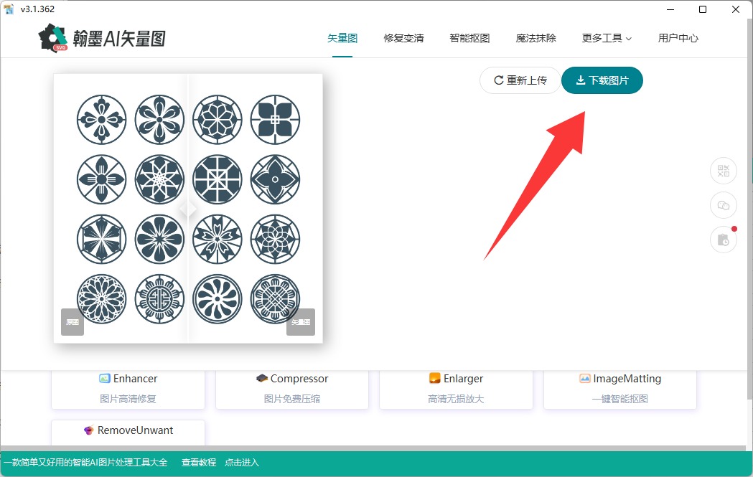The height and width of the screenshot is (477, 753).
Task: Open the ImageMatting 一键智能抠图 tool card
Action: pyautogui.click(x=620, y=388)
